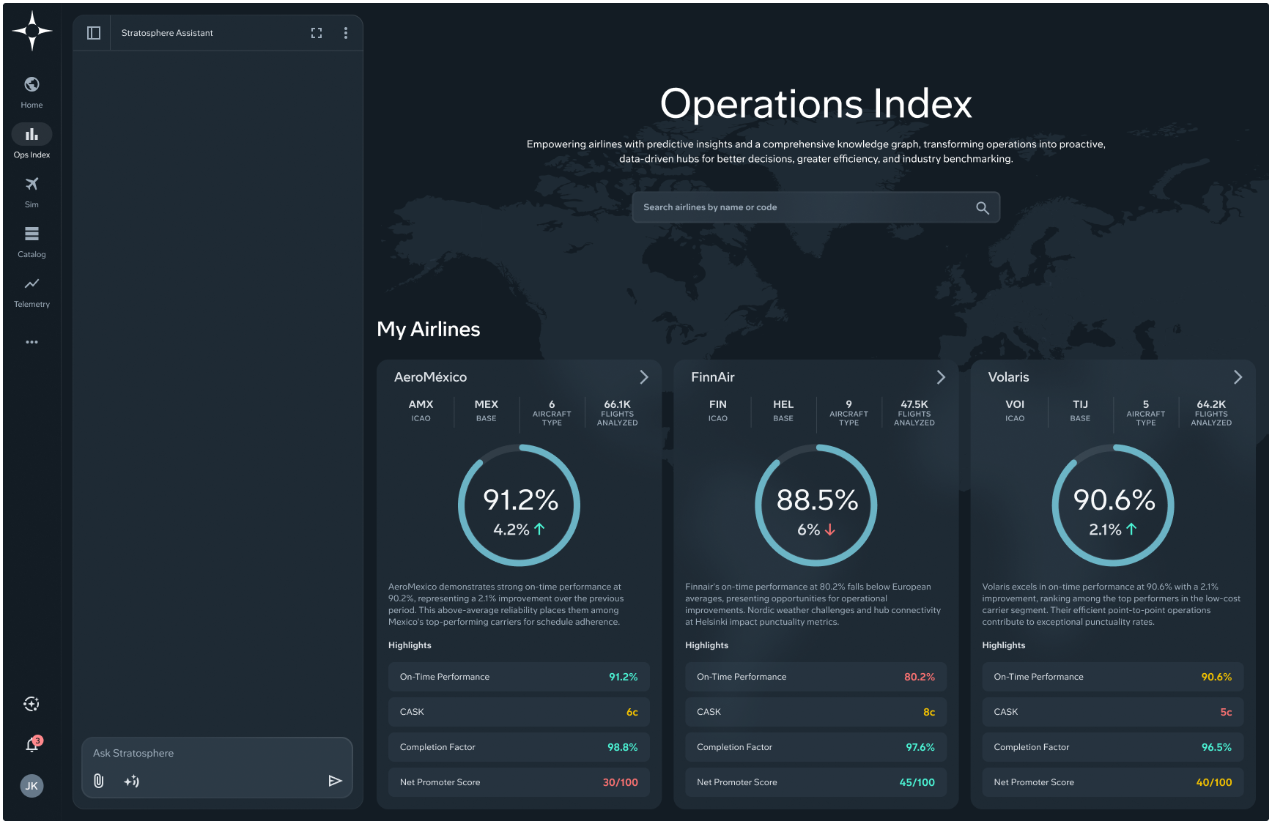The height and width of the screenshot is (824, 1272).
Task: Click the Stratosphere star logo
Action: pos(32,31)
